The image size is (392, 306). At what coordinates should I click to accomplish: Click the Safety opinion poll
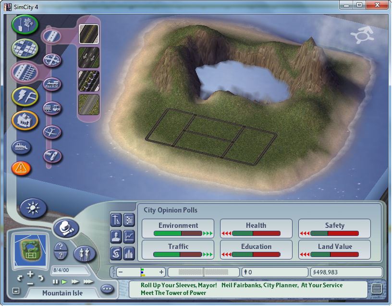[334, 229]
